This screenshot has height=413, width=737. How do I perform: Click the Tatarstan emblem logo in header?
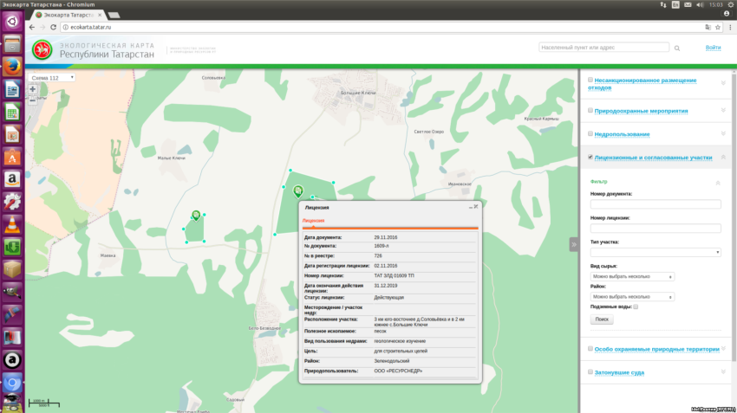click(x=42, y=50)
